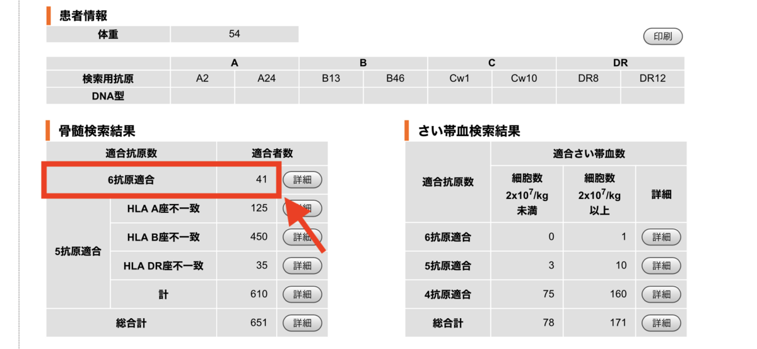Open 詳細 for HLA DR座不一致 row
The height and width of the screenshot is (349, 757).
pyautogui.click(x=302, y=266)
